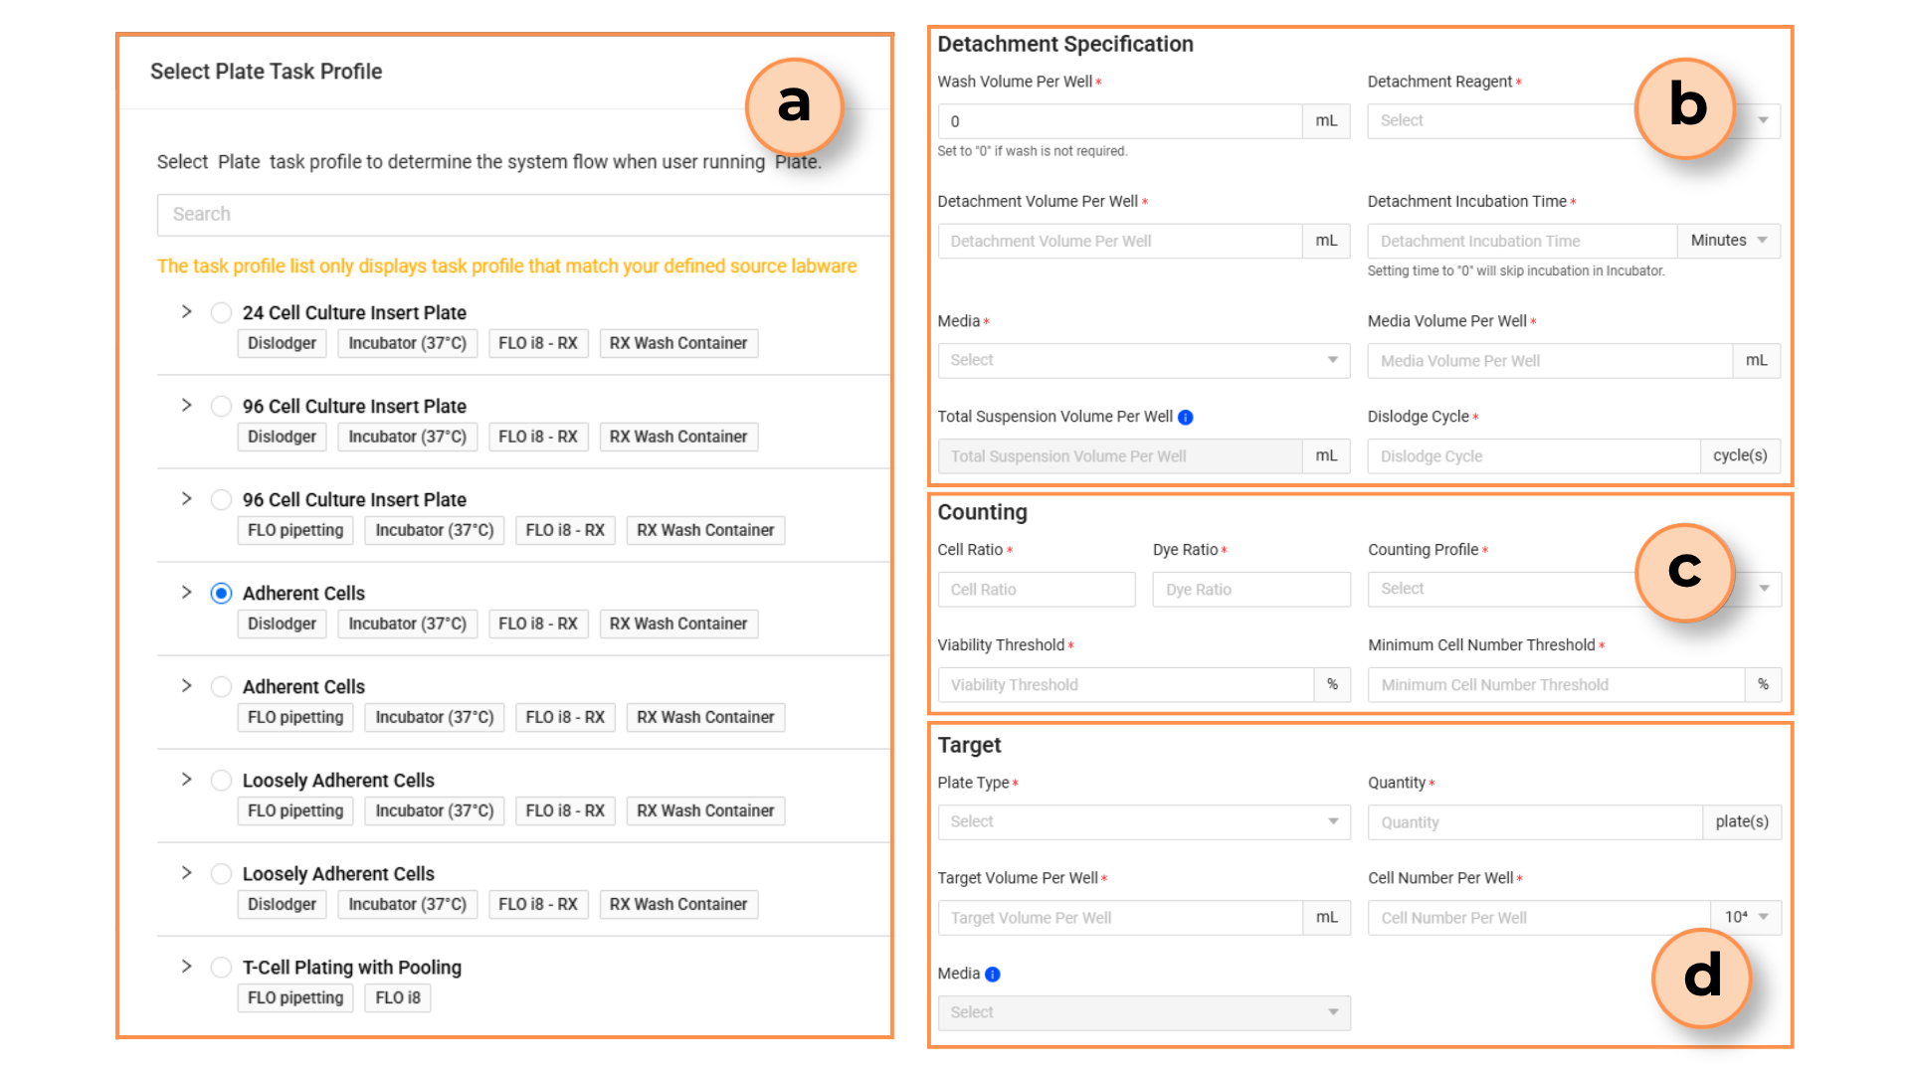Select 96 Cell Culture Insert Plate with FLO pipetting radio
The height and width of the screenshot is (1074, 1910).
click(x=221, y=499)
